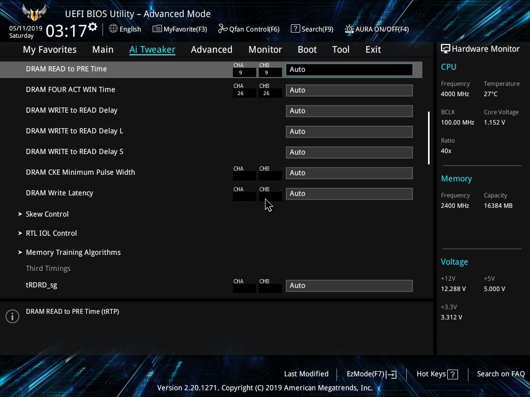
Task: Click the info icon in help panel
Action: pos(12,316)
